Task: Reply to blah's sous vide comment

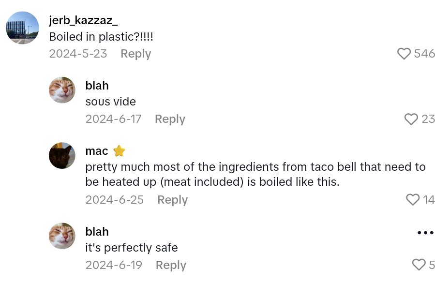Action: pos(170,119)
